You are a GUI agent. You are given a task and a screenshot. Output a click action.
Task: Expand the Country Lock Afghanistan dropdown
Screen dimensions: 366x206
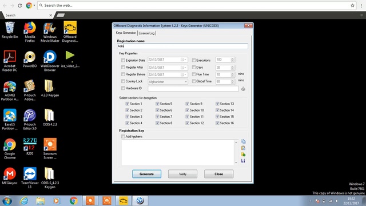tap(186, 82)
